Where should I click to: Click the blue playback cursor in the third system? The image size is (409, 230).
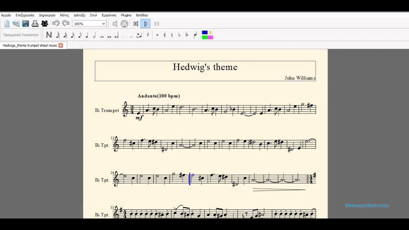click(190, 179)
